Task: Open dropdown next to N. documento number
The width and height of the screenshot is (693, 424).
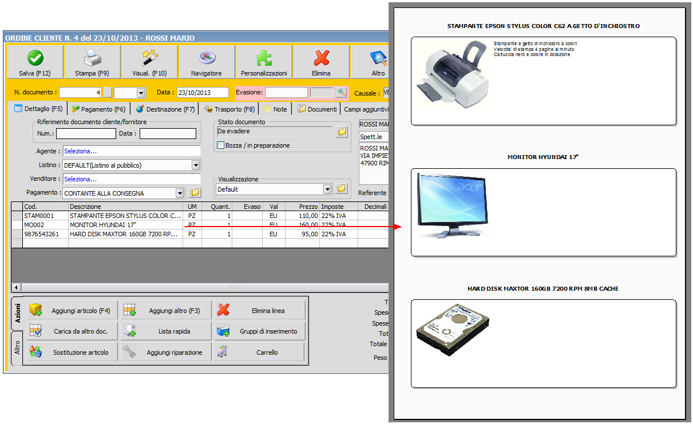Action: point(141,93)
